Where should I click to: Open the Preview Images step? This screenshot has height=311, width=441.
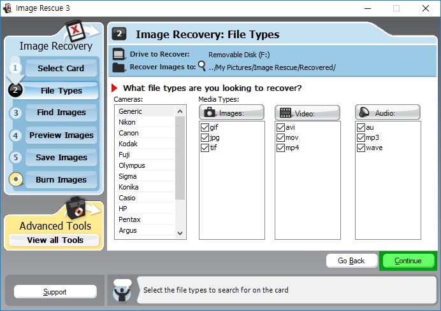point(61,135)
